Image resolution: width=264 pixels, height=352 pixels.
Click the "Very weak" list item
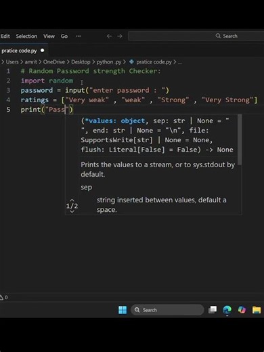[87, 100]
